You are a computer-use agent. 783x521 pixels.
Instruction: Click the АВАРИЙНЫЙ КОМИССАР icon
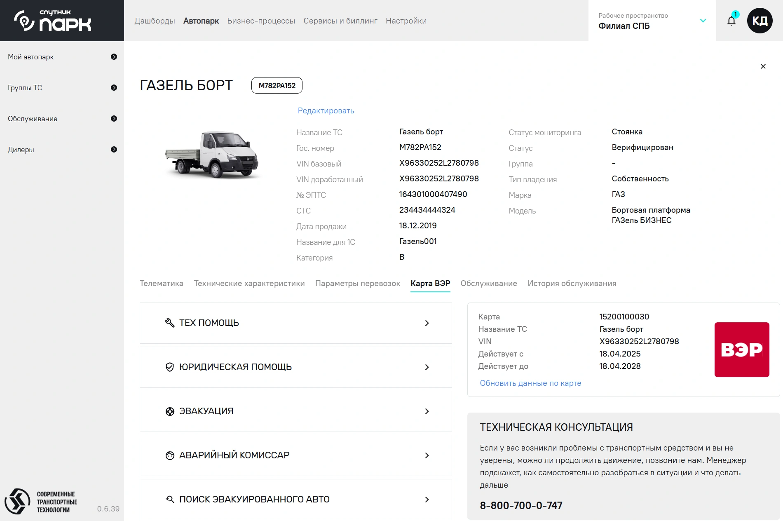(x=170, y=455)
